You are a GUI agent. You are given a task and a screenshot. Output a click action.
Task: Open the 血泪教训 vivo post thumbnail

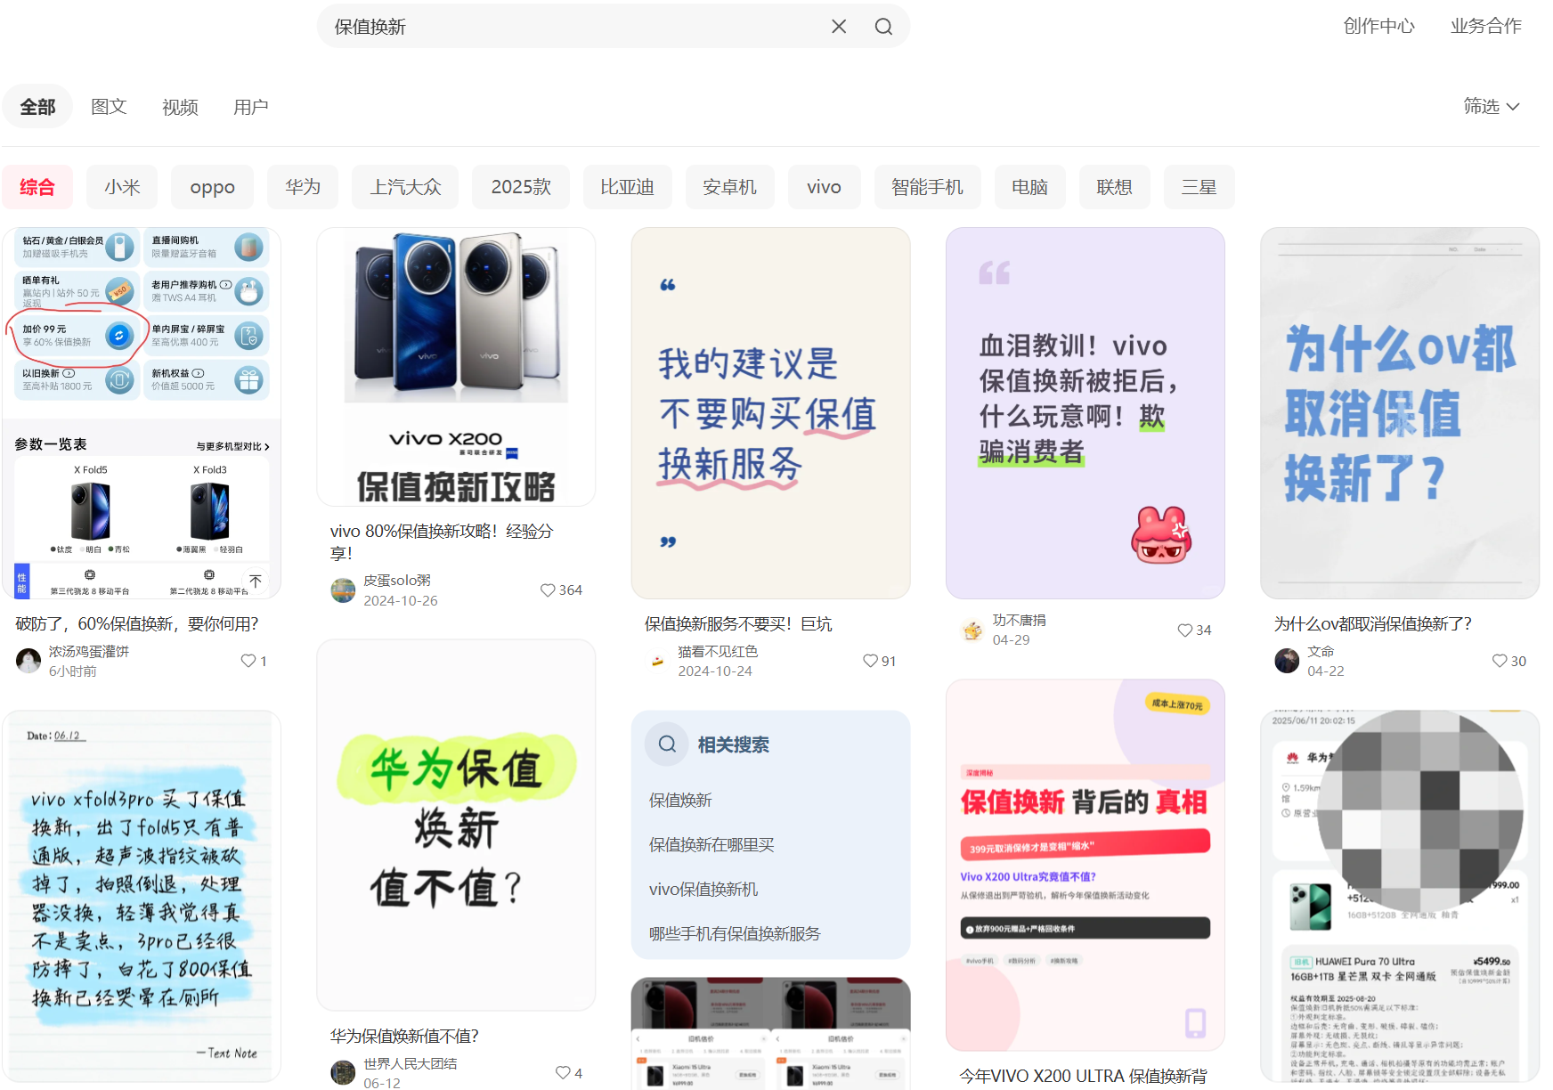(1085, 413)
